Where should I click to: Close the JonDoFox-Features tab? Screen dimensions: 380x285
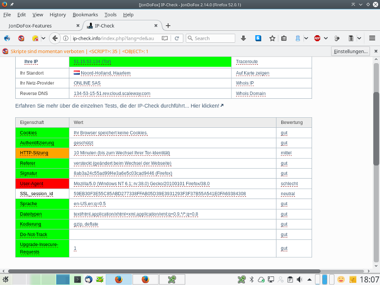coord(78,26)
